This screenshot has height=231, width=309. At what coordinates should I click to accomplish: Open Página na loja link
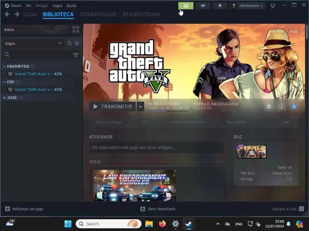(x=108, y=122)
